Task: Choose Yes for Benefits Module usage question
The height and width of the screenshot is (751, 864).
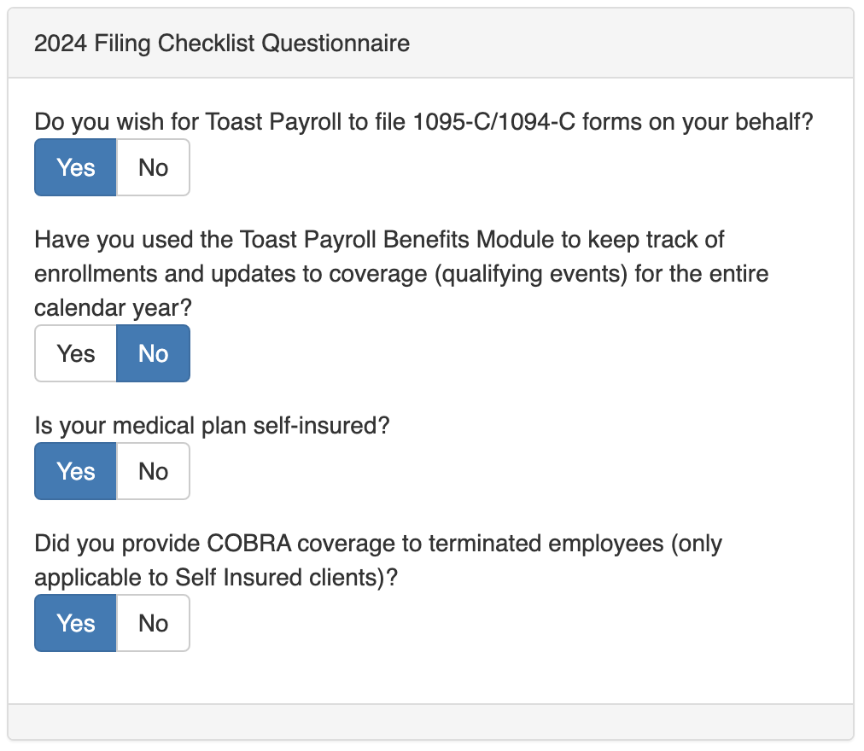Action: [x=75, y=353]
